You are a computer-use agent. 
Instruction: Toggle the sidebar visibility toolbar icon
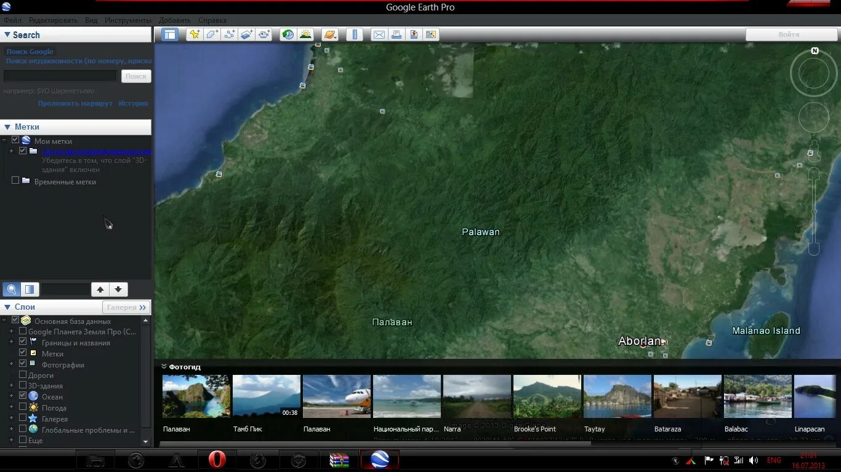coord(169,34)
